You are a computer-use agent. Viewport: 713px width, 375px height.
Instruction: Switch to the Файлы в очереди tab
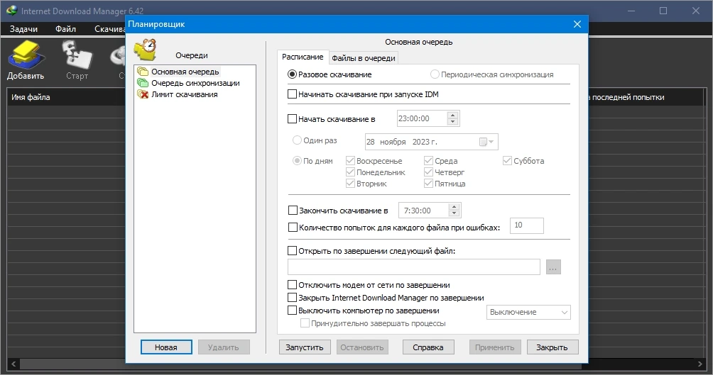pyautogui.click(x=364, y=58)
